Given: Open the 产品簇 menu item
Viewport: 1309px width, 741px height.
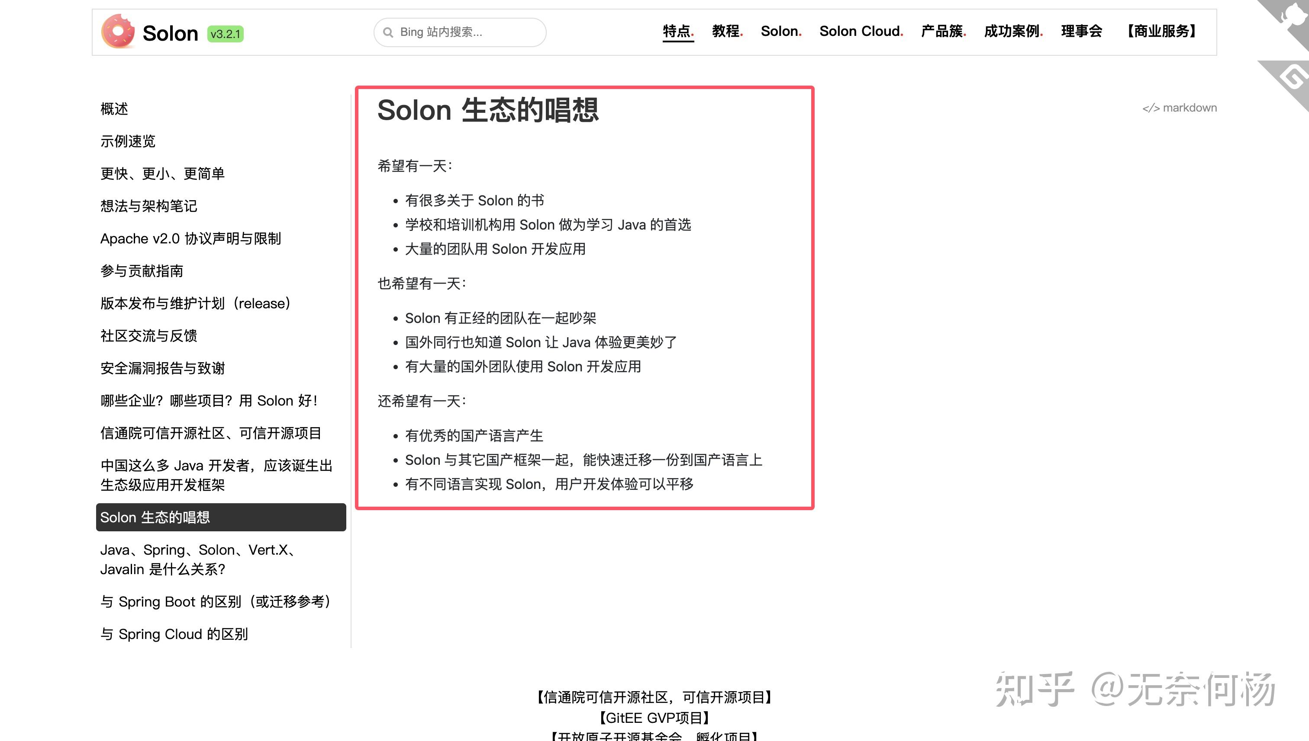Looking at the screenshot, I should 943,31.
